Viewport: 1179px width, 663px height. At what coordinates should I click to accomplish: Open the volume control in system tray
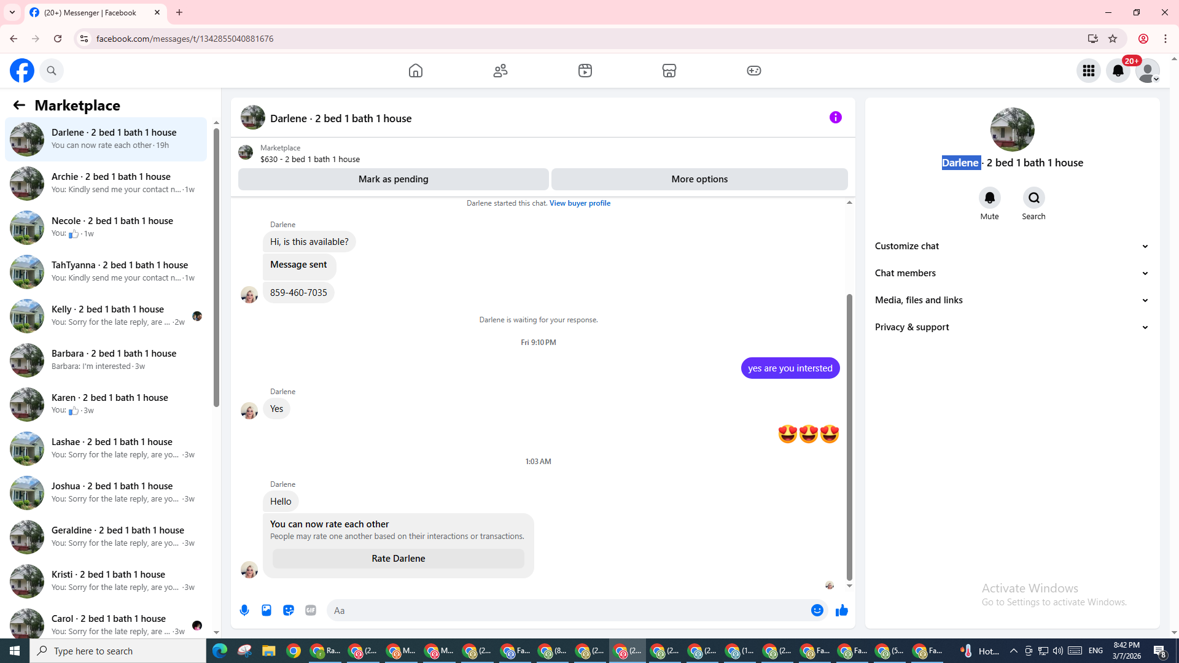(x=1058, y=651)
